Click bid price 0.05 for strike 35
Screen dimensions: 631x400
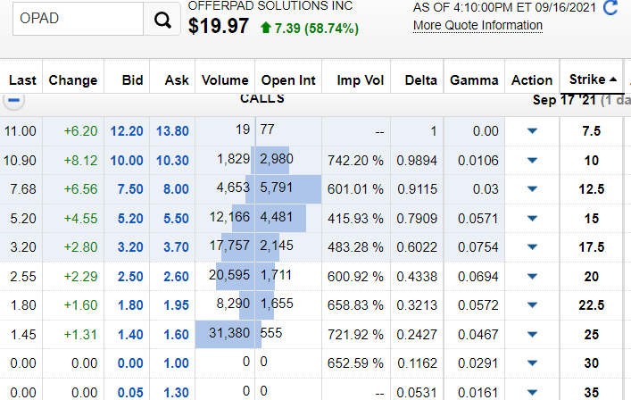(x=130, y=392)
